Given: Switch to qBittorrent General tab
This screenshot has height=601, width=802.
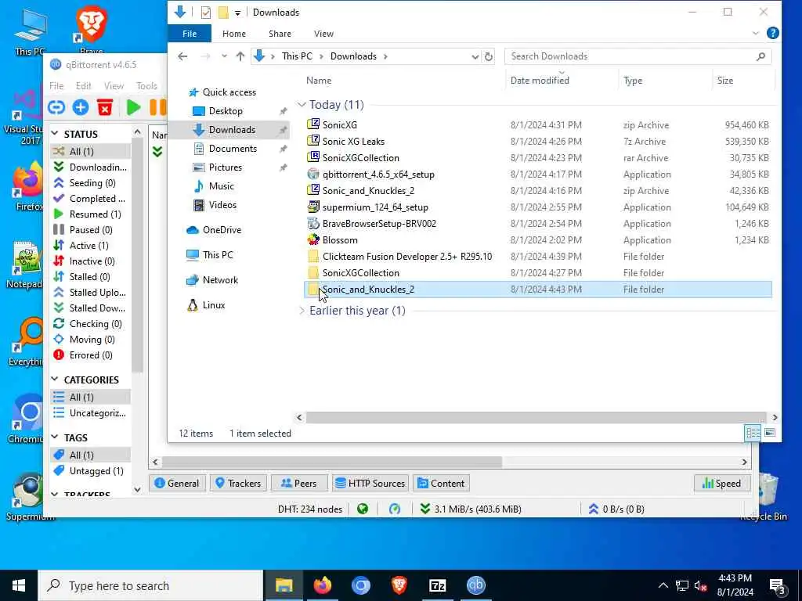Looking at the screenshot, I should (x=177, y=483).
